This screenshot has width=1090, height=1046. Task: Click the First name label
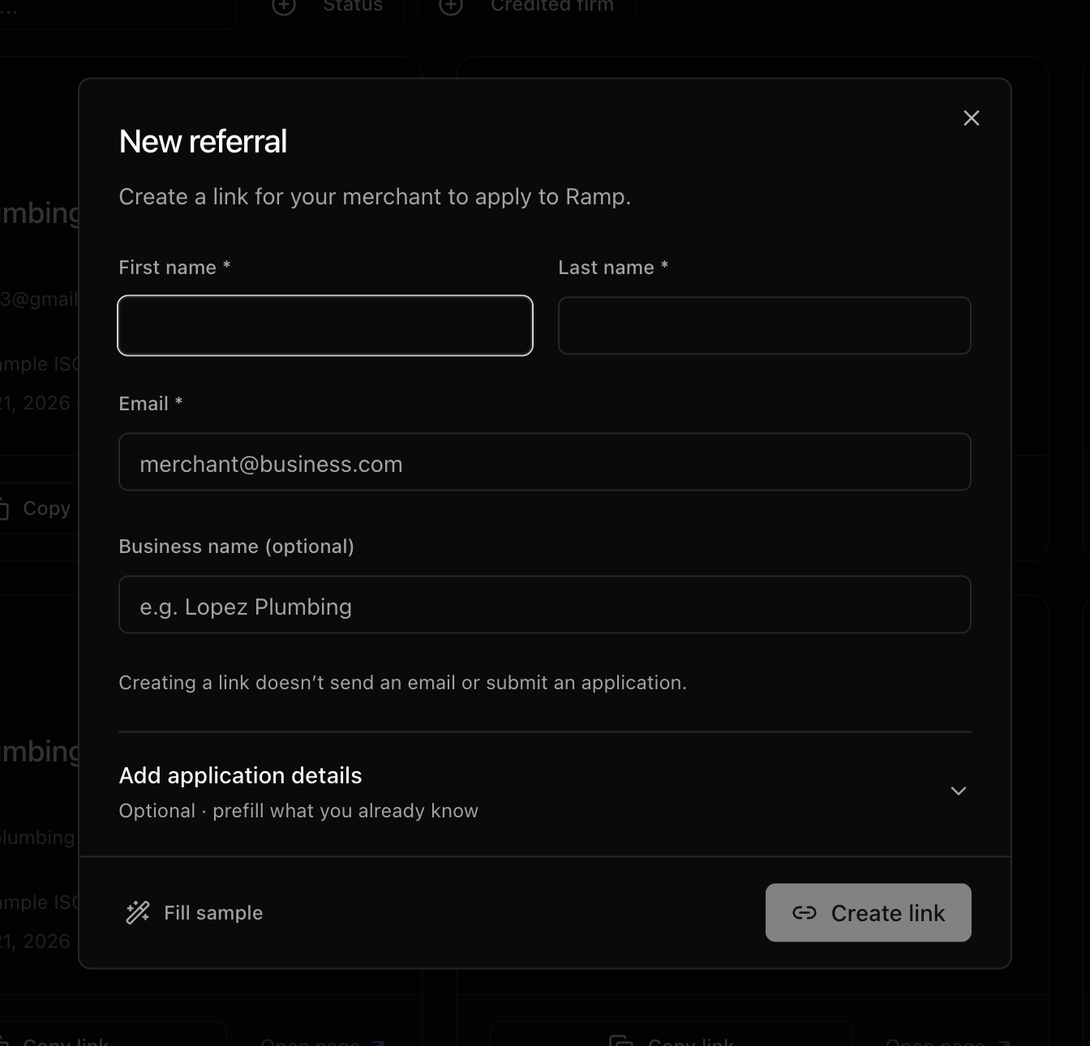[x=174, y=268]
